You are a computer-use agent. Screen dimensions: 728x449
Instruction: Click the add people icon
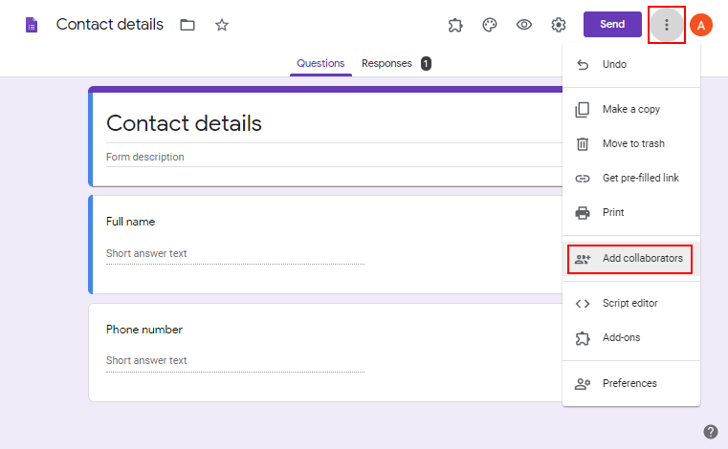583,259
